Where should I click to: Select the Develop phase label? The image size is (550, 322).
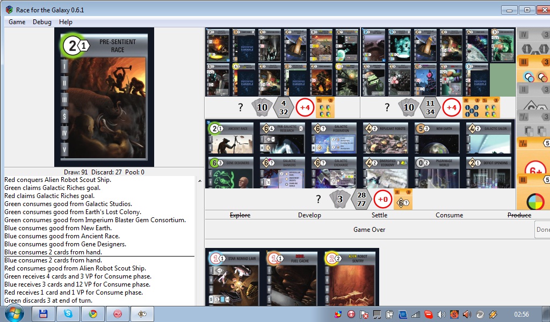point(309,215)
